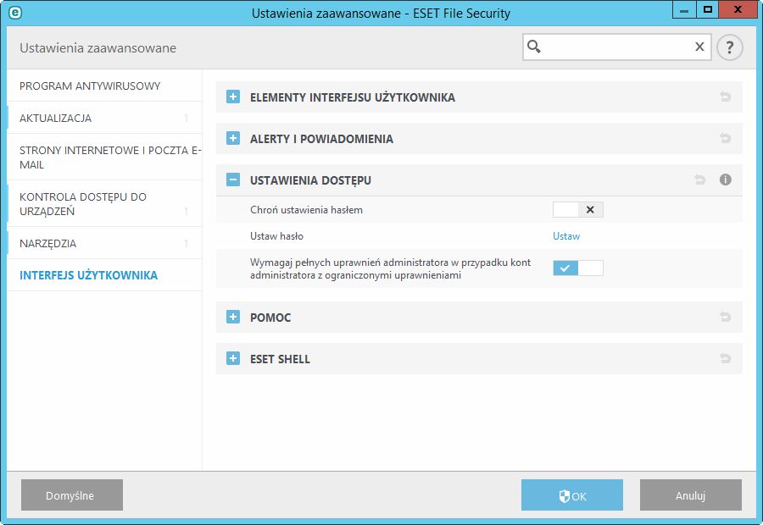The height and width of the screenshot is (525, 763).
Task: Click the ESET logo icon in title bar
Action: click(15, 13)
